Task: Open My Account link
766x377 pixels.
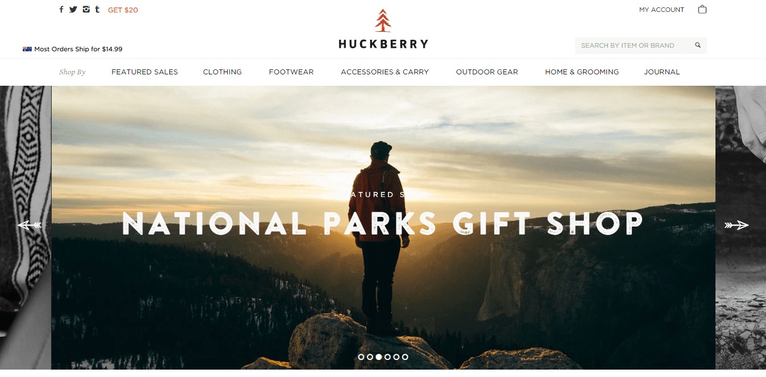Action: tap(662, 10)
